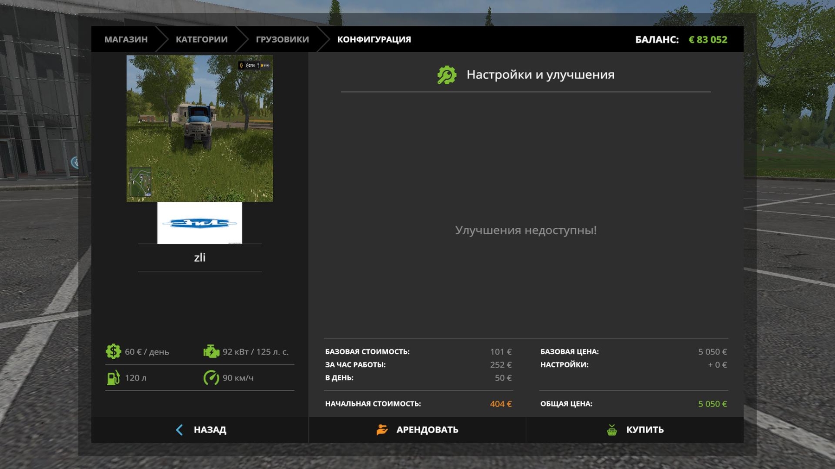This screenshot has height=469, width=835.
Task: Click the speedometer max speed icon
Action: pyautogui.click(x=211, y=378)
